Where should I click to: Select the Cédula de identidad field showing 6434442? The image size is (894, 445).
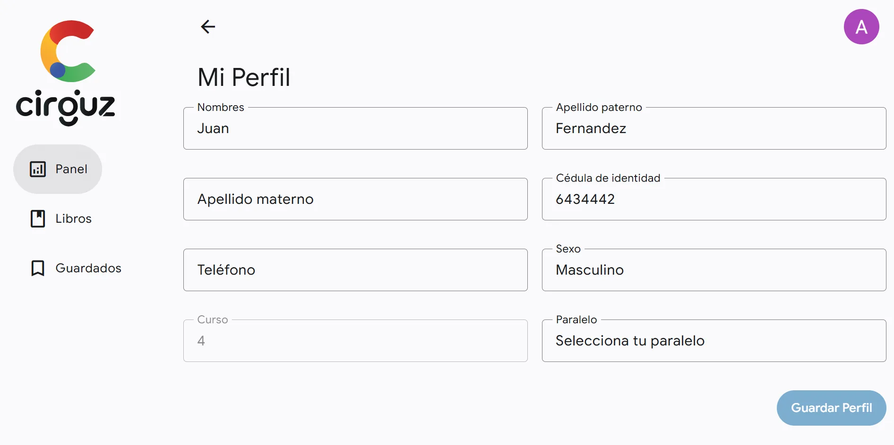pos(713,199)
